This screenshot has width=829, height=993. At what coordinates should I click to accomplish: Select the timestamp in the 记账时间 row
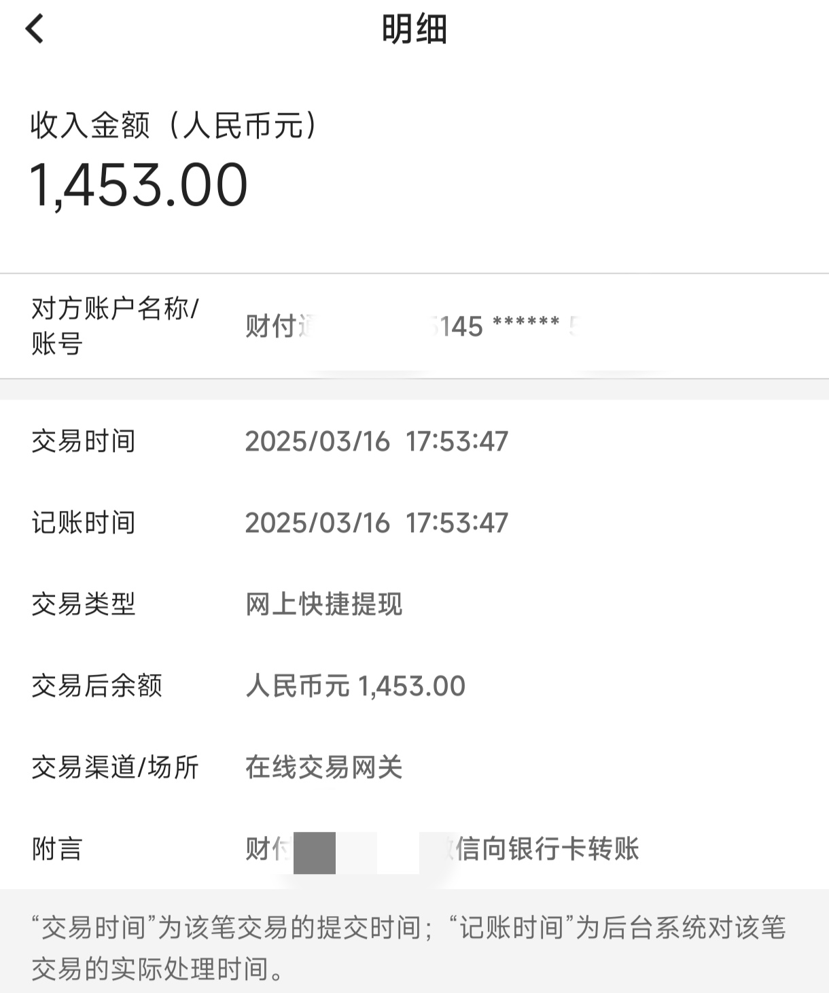(376, 523)
